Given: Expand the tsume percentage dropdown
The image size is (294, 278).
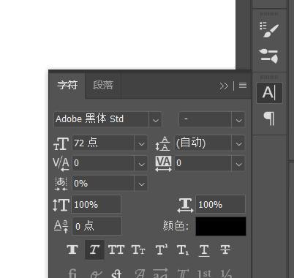Looking at the screenshot, I should pos(141,184).
